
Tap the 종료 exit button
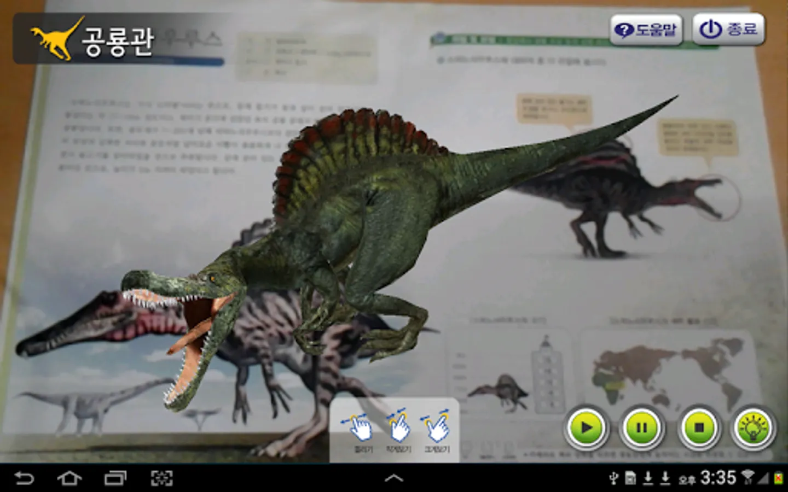[728, 29]
